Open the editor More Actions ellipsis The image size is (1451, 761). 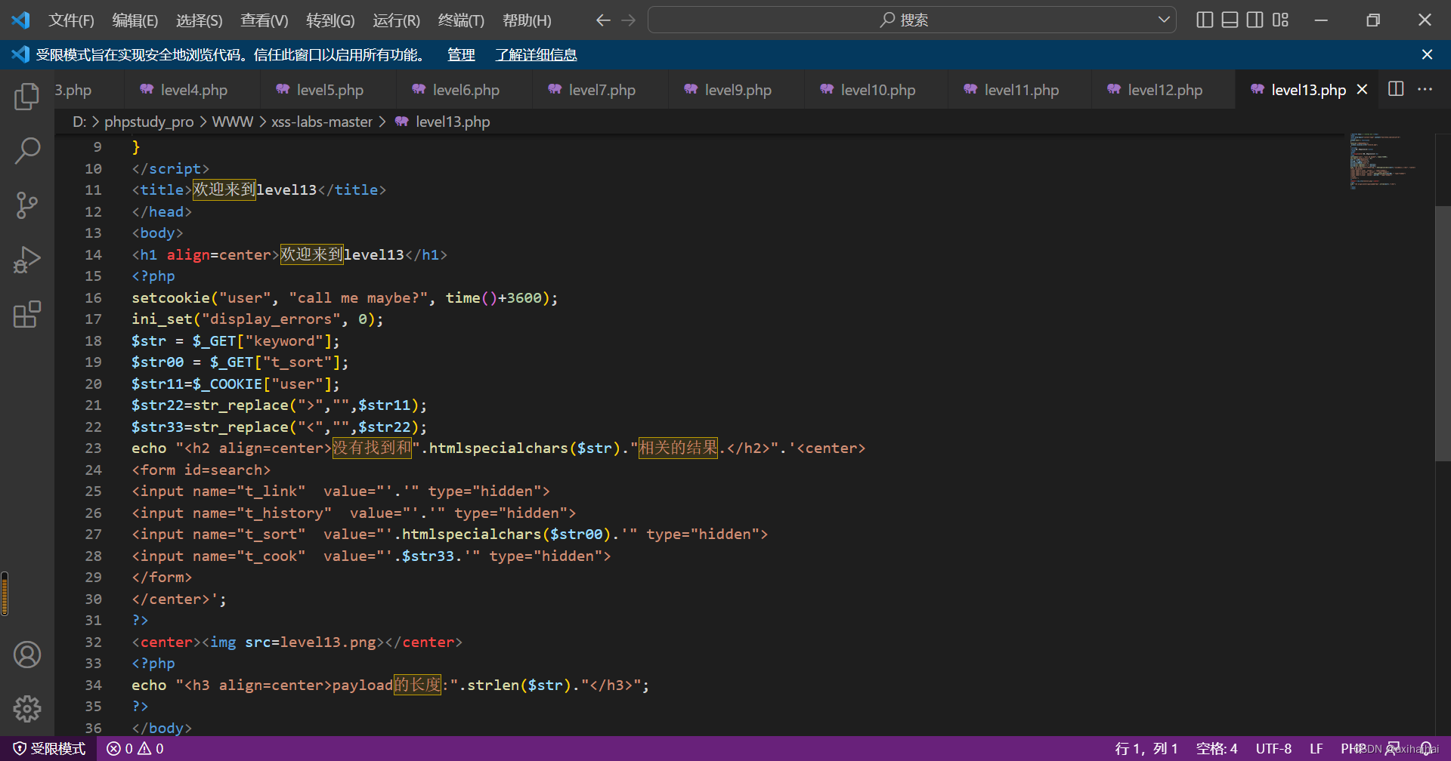click(x=1425, y=89)
